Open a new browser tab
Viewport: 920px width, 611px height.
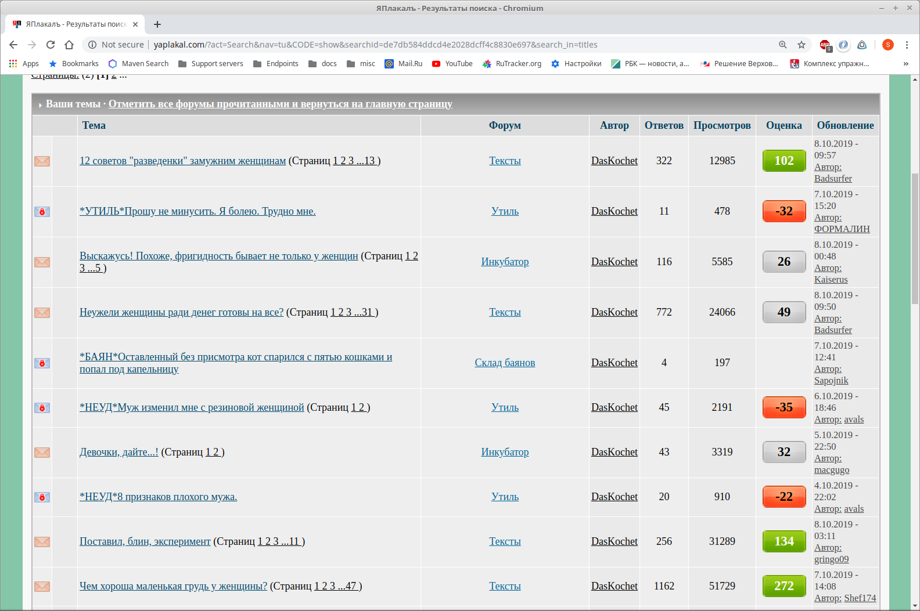click(x=157, y=24)
